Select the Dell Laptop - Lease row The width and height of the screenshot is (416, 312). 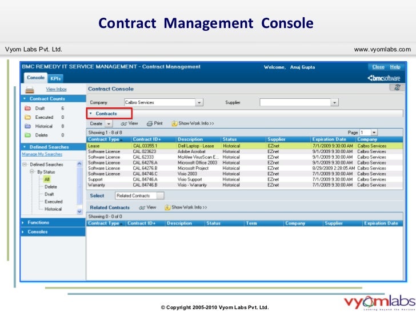click(x=245, y=146)
